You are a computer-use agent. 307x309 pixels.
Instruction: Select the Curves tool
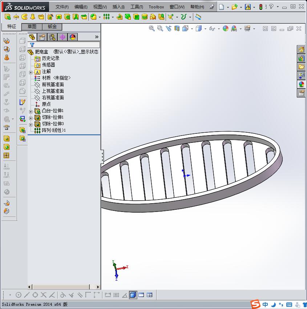click(x=183, y=17)
